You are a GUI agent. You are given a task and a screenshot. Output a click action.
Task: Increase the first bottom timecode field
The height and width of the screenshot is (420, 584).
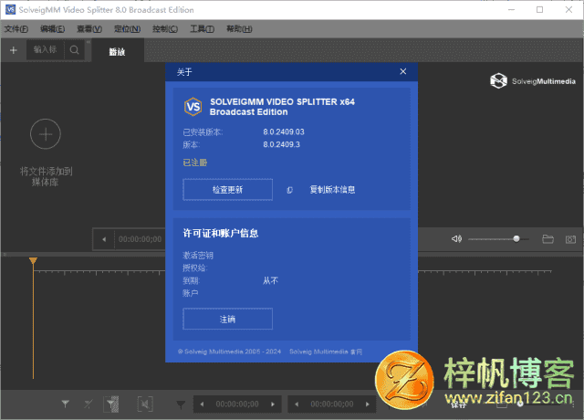(x=273, y=404)
